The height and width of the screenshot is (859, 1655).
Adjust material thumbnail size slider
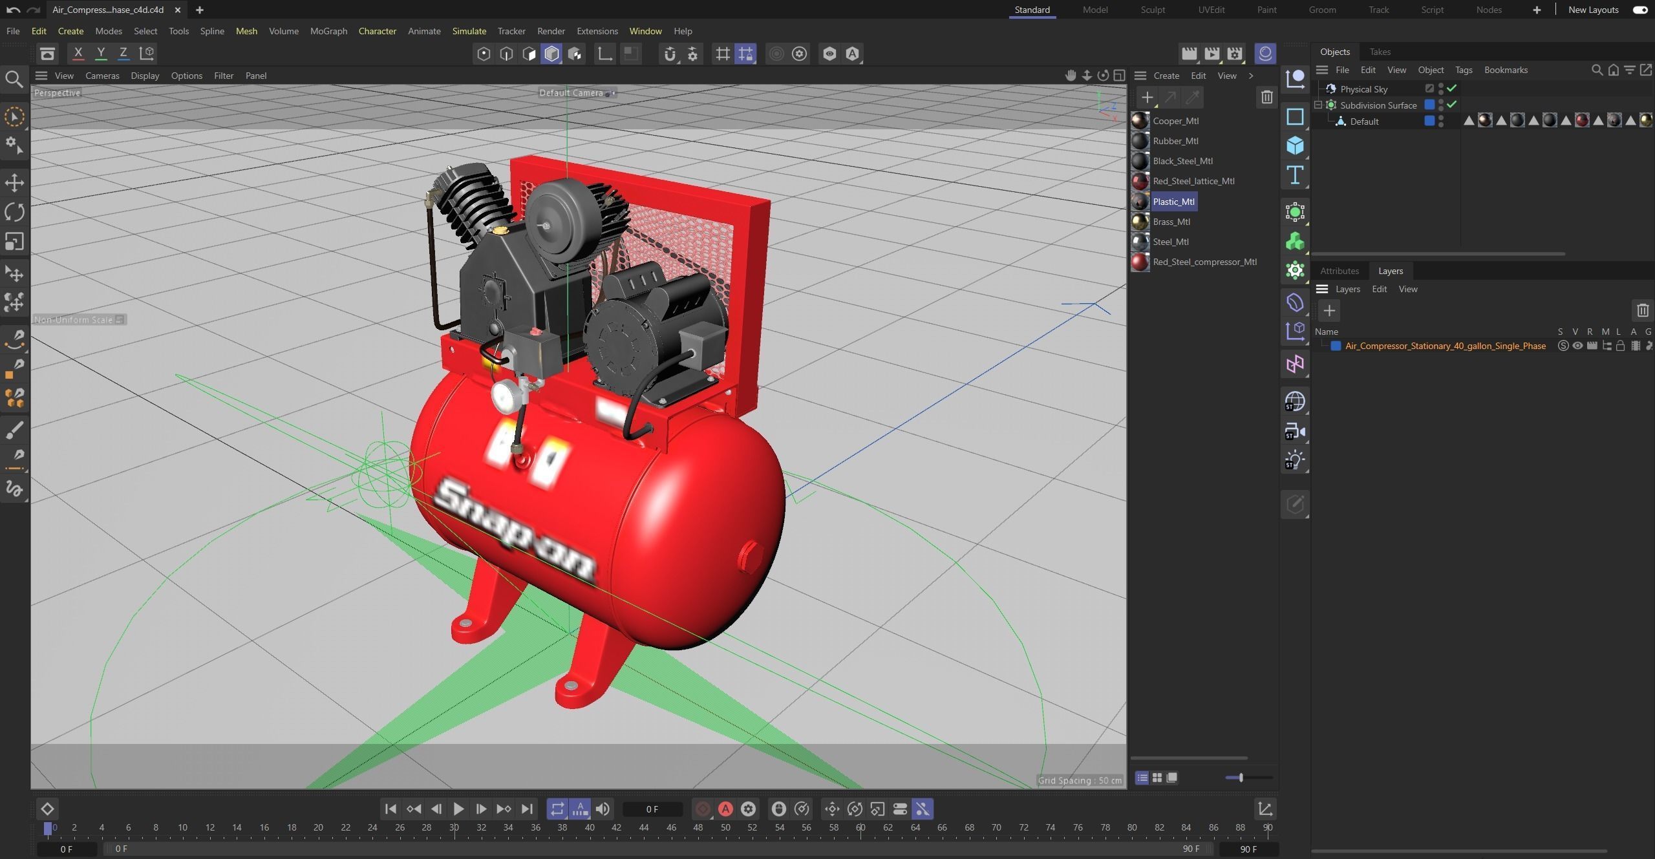pos(1241,778)
